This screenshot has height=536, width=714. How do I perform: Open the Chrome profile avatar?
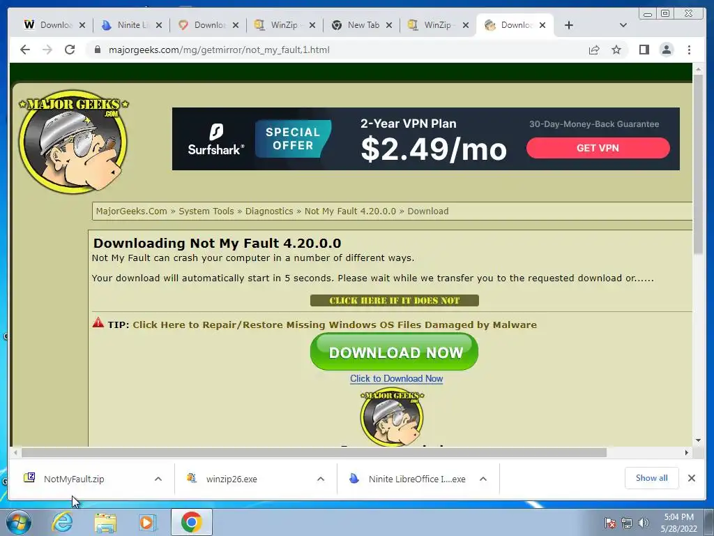click(666, 50)
